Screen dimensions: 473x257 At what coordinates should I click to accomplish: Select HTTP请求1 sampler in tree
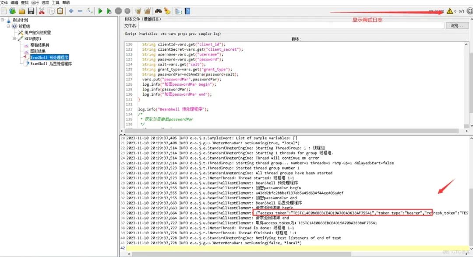pos(33,39)
